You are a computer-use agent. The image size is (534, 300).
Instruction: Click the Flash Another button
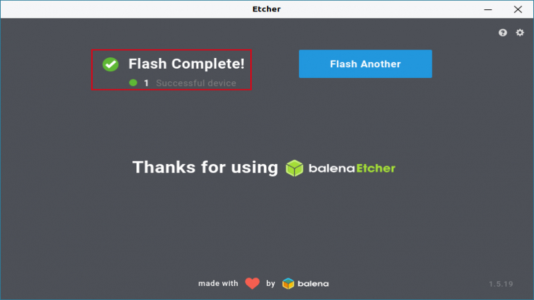coord(365,64)
